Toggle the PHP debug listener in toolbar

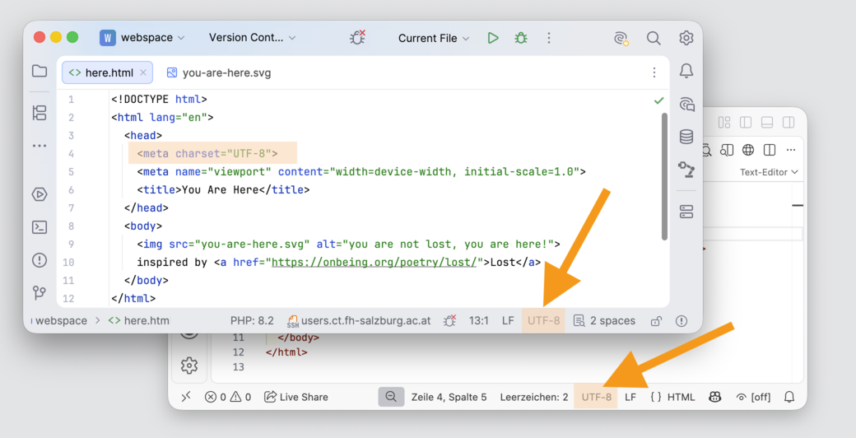coord(357,38)
